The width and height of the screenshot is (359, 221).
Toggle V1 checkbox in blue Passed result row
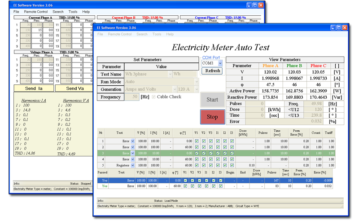coord(185,181)
